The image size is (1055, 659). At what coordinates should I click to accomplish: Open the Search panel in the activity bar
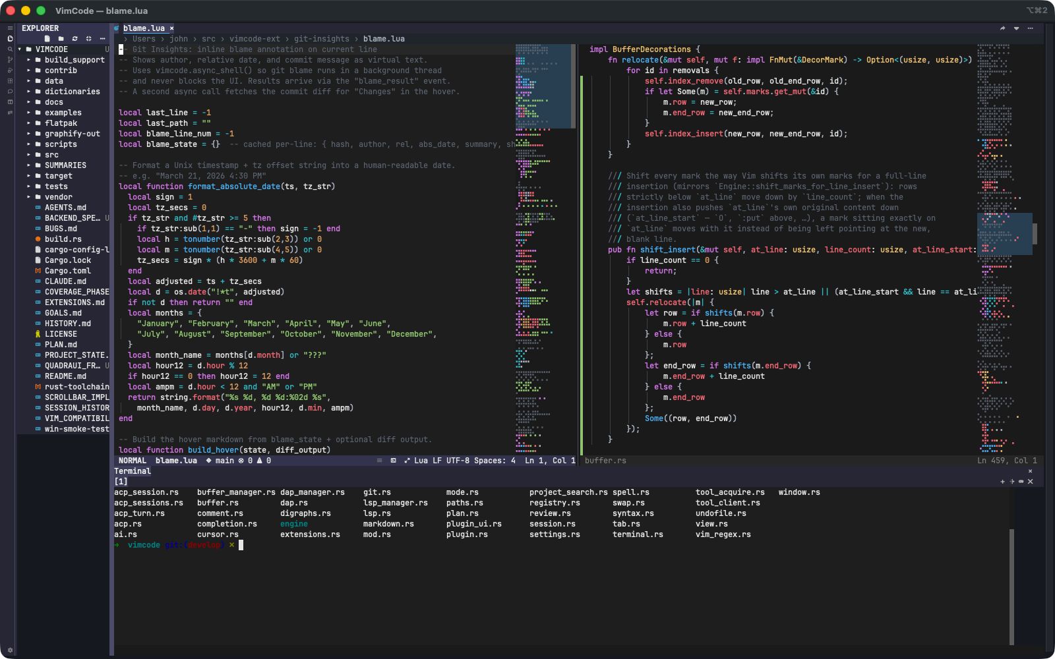(10, 49)
